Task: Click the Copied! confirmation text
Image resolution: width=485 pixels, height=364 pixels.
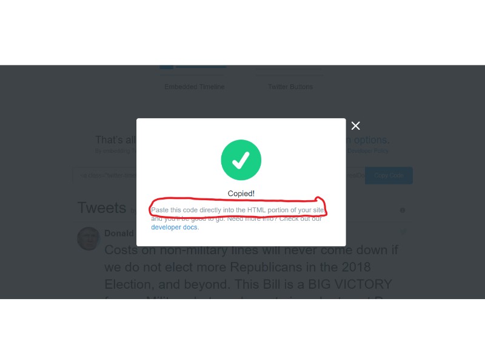Action: pos(241,194)
